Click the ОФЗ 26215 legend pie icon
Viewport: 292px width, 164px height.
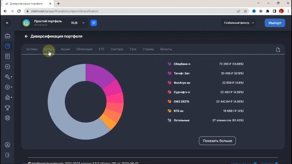[x=169, y=101]
